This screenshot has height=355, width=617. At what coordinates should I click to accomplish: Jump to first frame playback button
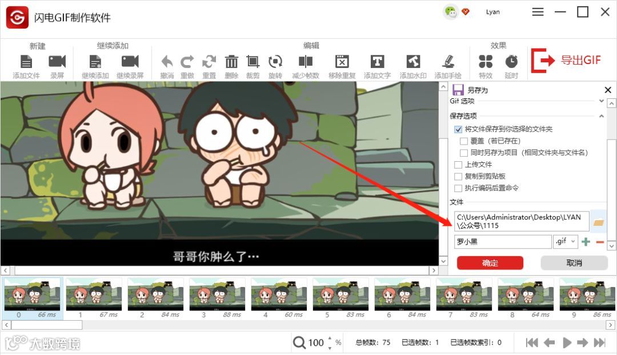click(x=532, y=342)
